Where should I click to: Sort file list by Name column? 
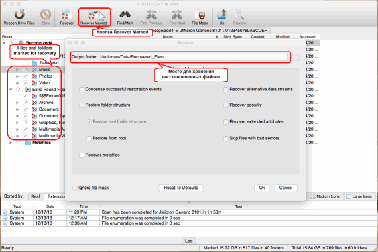click(x=168, y=37)
